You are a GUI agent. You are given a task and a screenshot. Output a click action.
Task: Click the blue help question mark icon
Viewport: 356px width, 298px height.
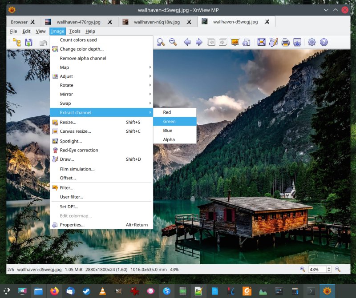point(324,42)
